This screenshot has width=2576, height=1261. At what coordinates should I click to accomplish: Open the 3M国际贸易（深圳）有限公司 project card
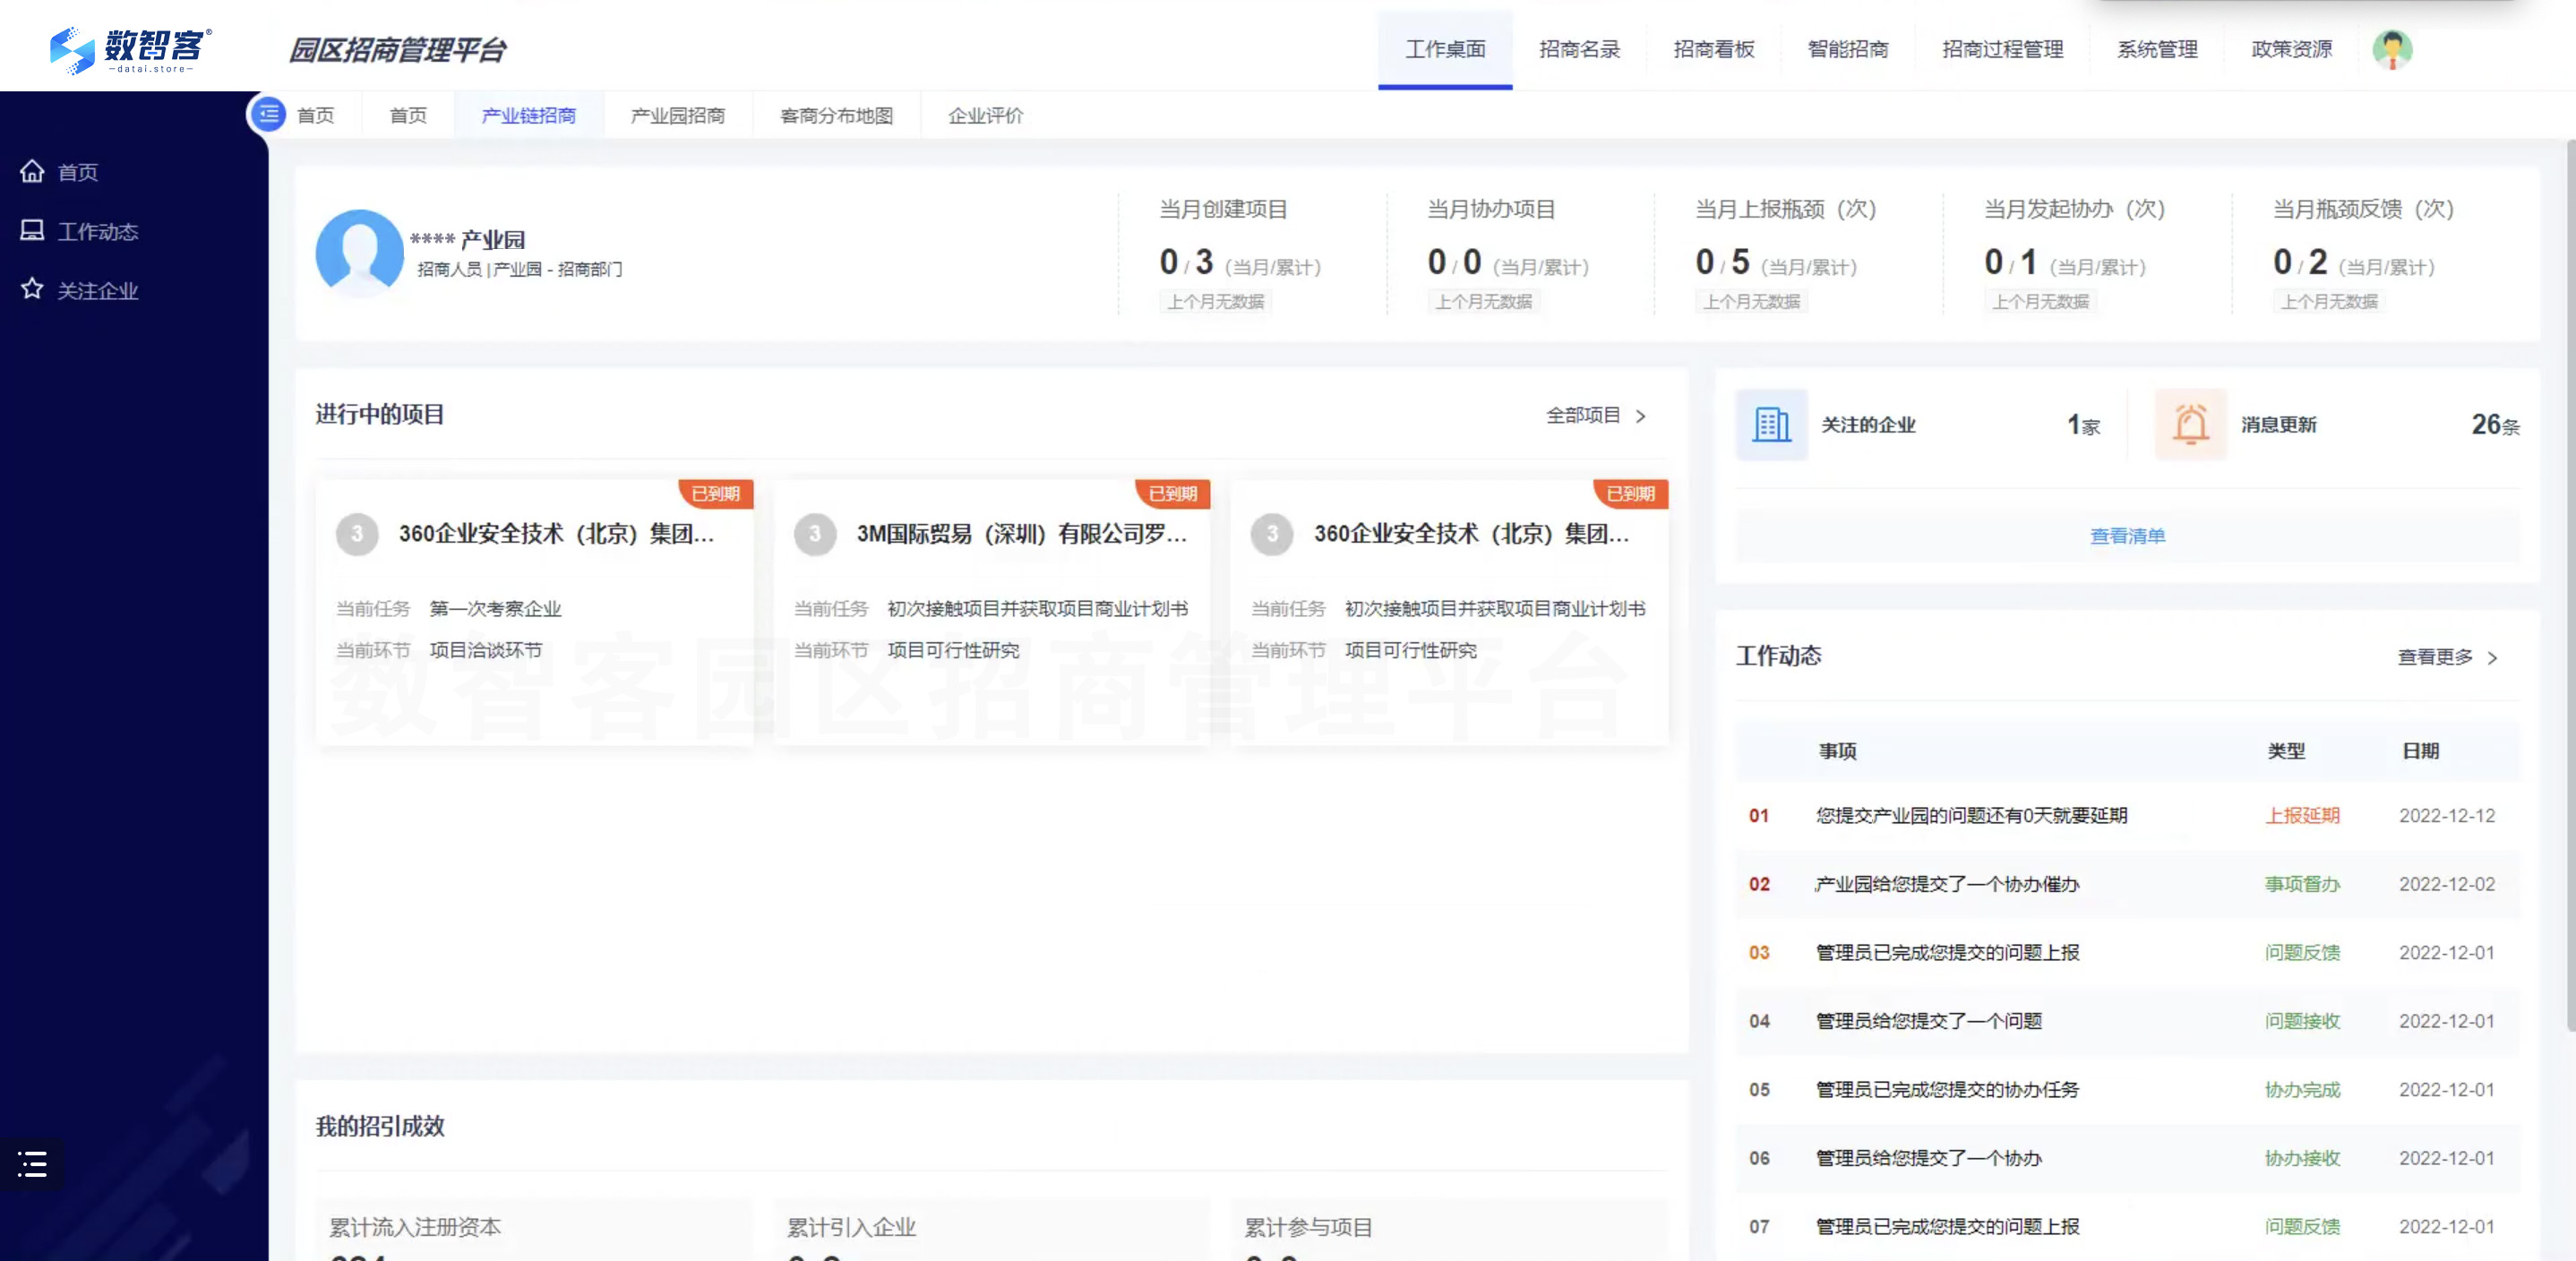pyautogui.click(x=992, y=613)
